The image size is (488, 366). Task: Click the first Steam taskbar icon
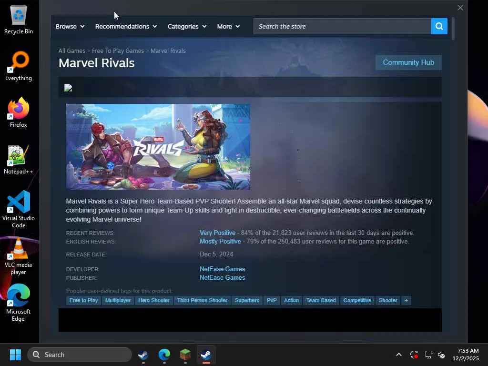(x=143, y=355)
